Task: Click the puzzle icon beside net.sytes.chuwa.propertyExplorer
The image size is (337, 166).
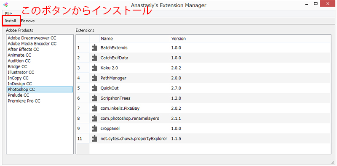Action: pos(94,139)
